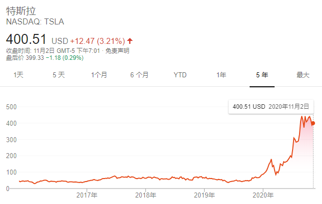Click the 2017年 axis label
Viewport: 322px width, 204px height.
click(87, 195)
